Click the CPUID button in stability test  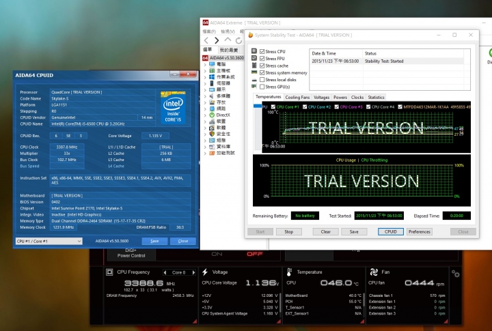[391, 231]
